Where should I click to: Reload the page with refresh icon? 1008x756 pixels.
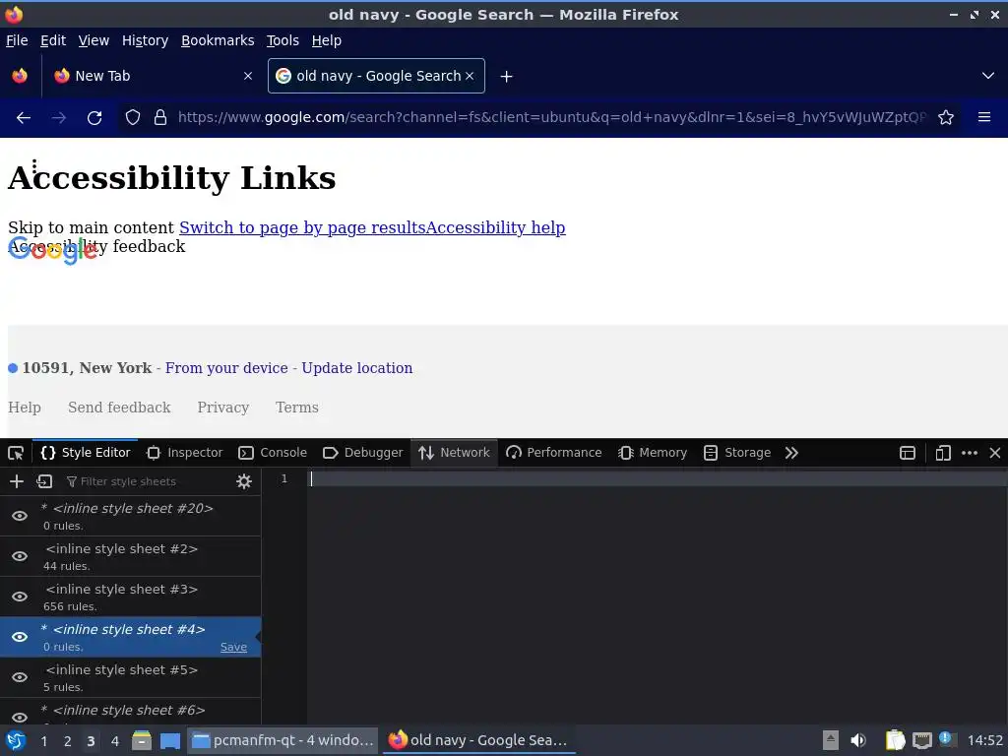pyautogui.click(x=94, y=118)
